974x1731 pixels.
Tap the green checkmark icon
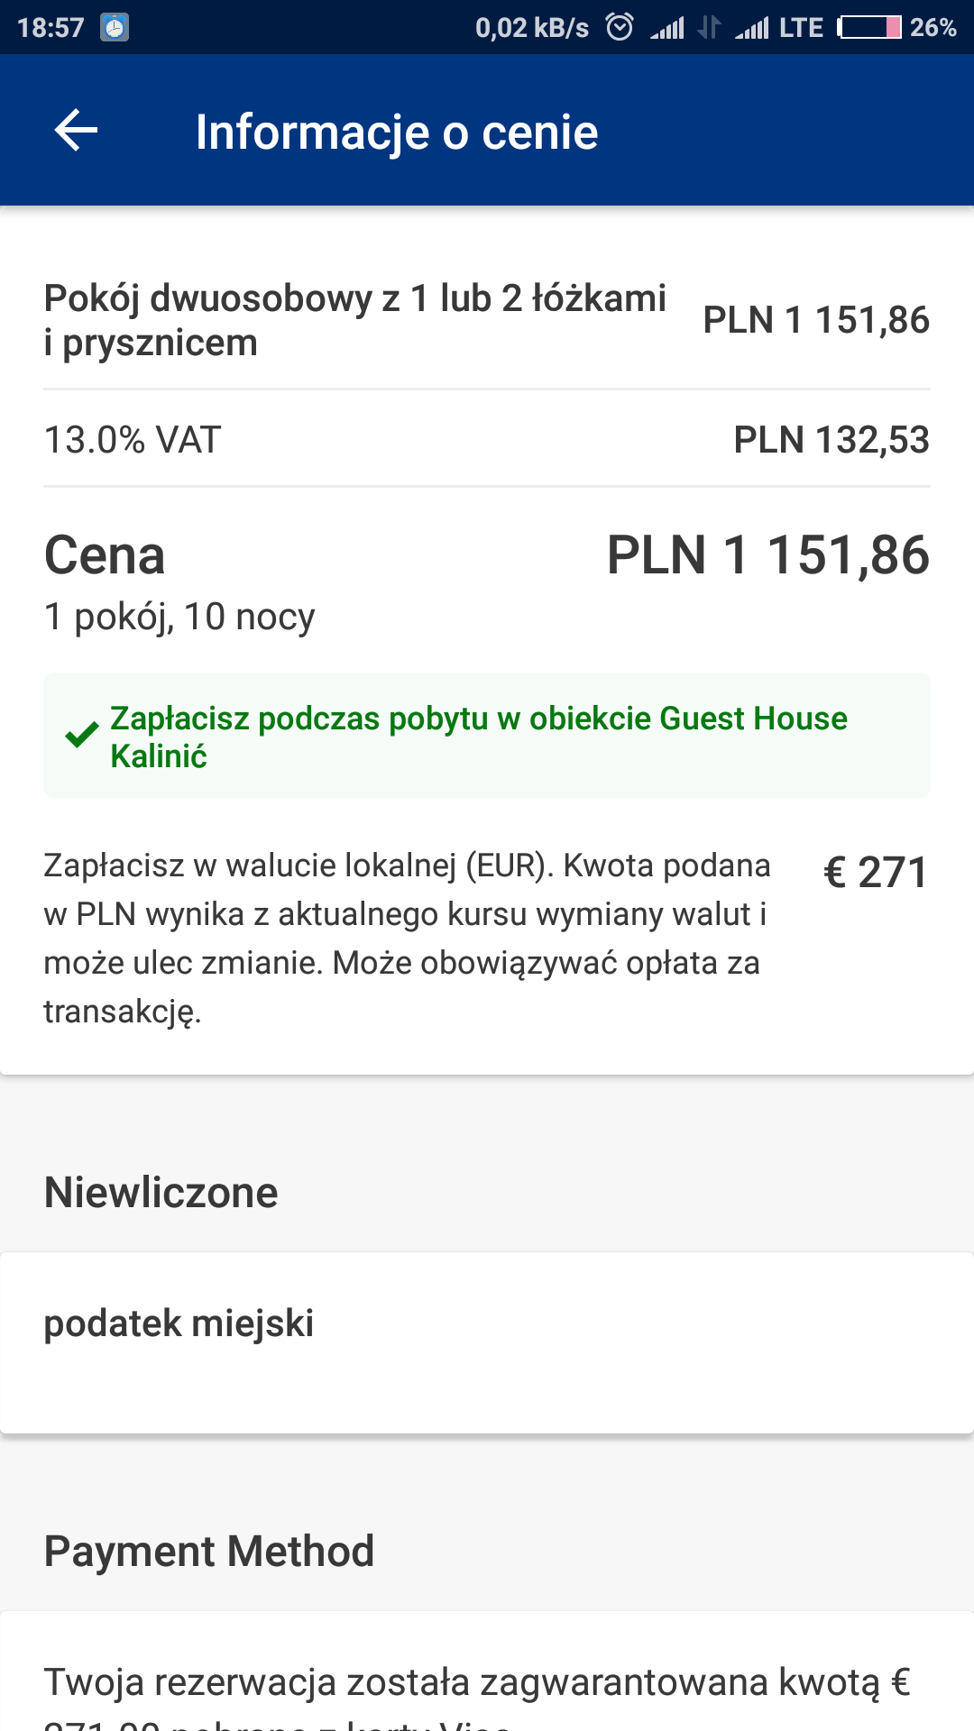pos(82,736)
